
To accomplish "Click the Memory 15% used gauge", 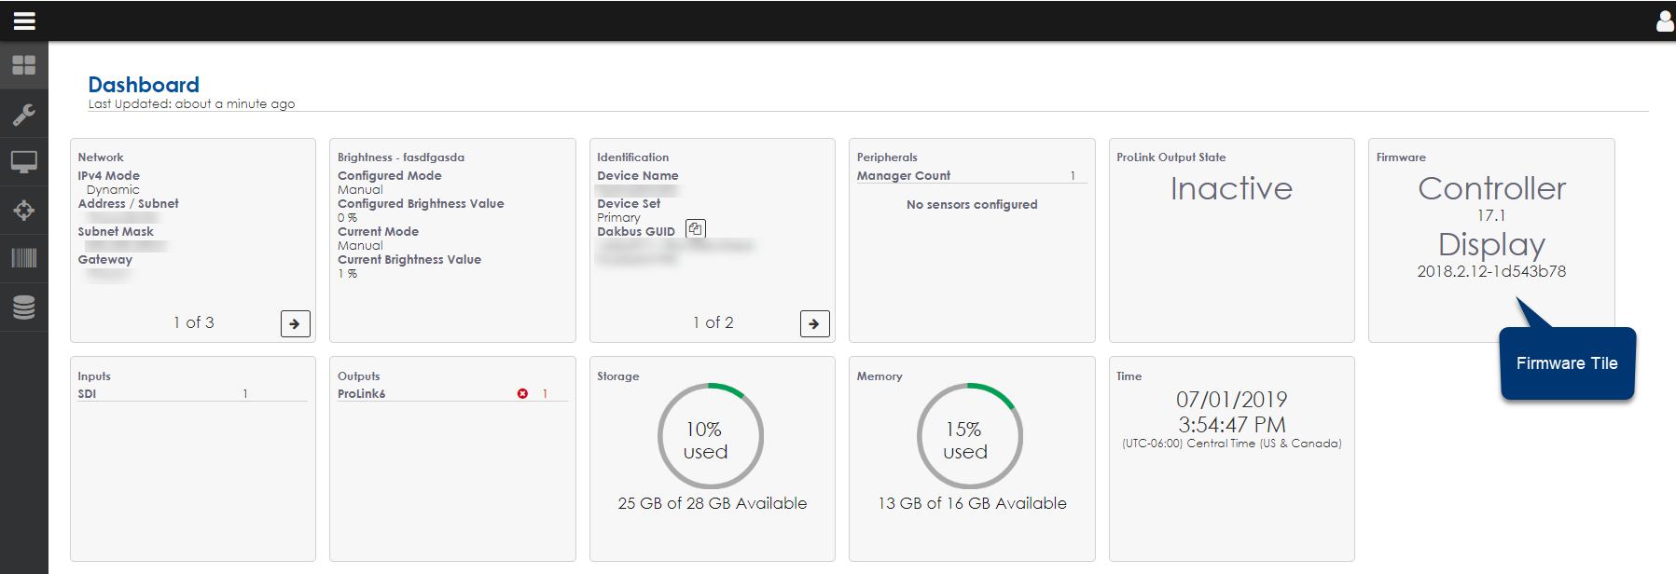I will 970,436.
